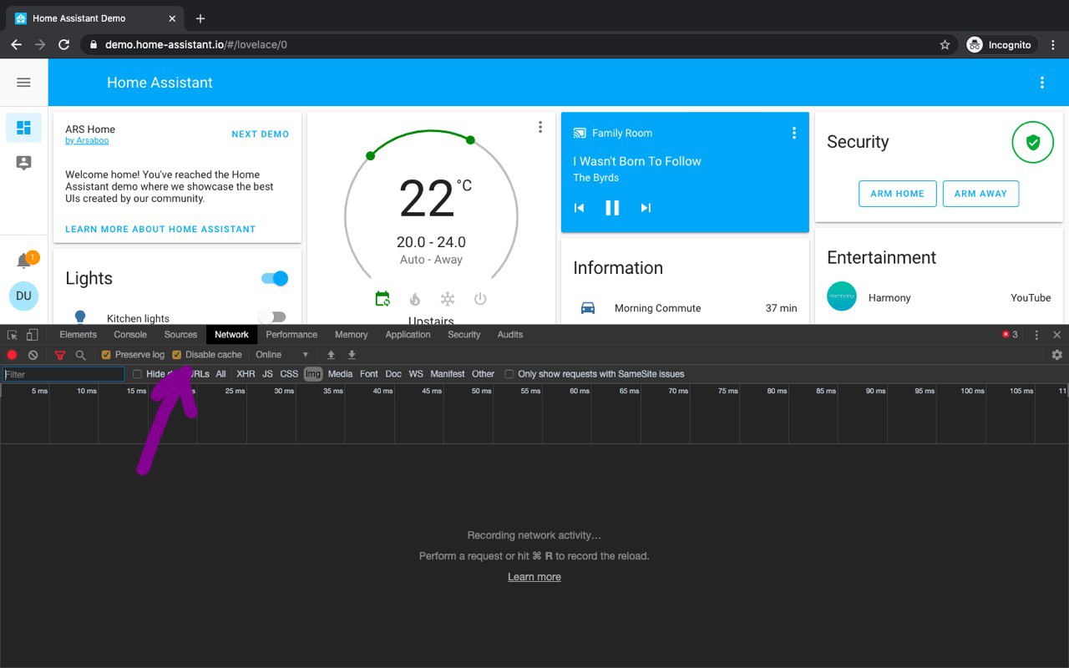This screenshot has height=668, width=1069.
Task: Open the Performance tab
Action: pyautogui.click(x=291, y=335)
